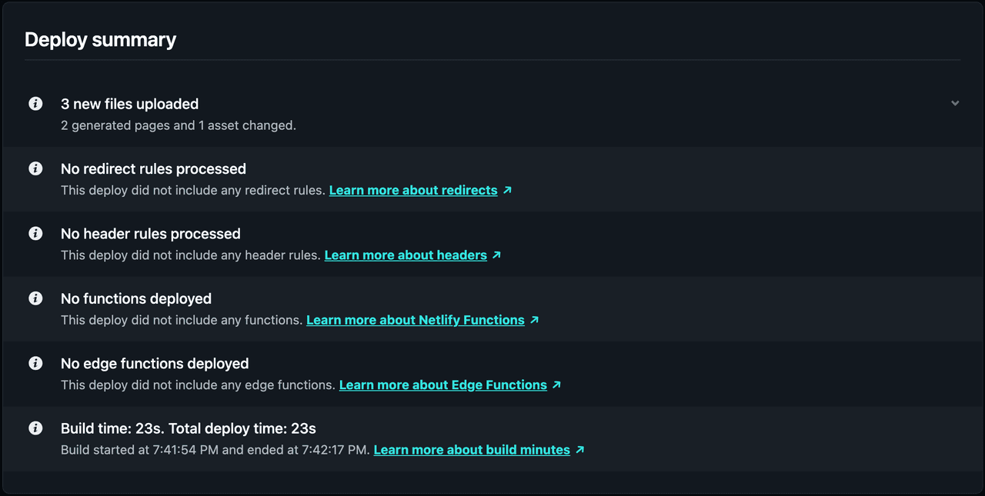Open 'Learn more about build minutes' link
The image size is (985, 496).
tap(472, 450)
